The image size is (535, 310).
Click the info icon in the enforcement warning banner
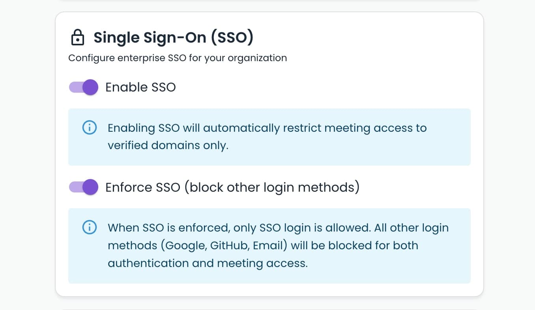tap(90, 228)
